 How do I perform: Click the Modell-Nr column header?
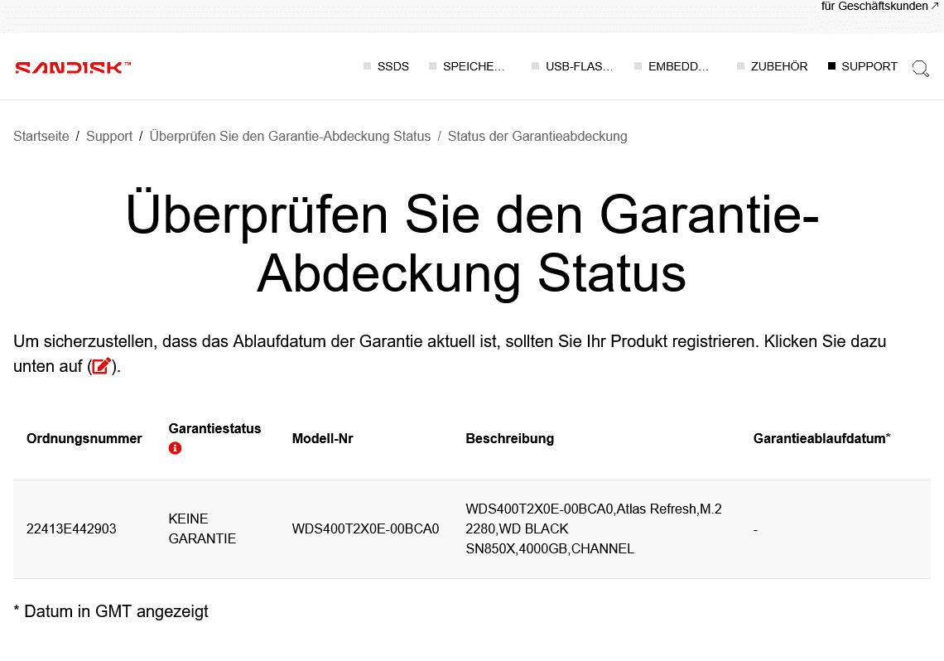322,438
